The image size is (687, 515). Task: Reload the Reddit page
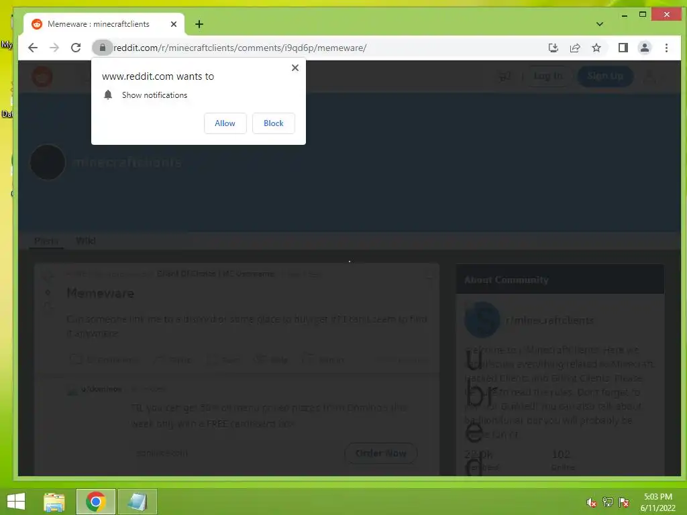pos(76,48)
